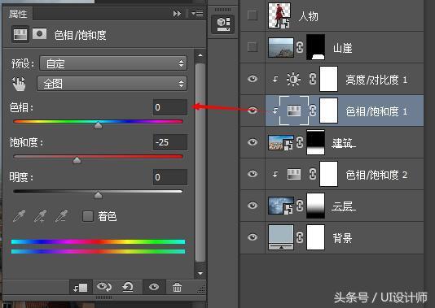Select the add-to-sample eyedropper
Image resolution: width=435 pixels, height=308 pixels.
coord(40,216)
